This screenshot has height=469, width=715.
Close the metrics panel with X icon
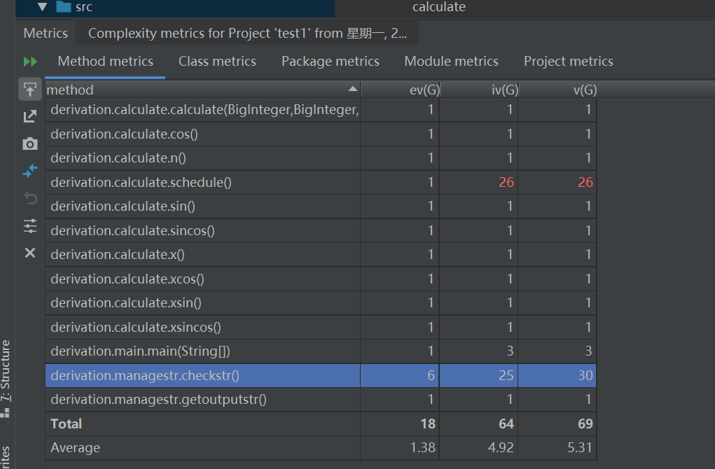[30, 253]
